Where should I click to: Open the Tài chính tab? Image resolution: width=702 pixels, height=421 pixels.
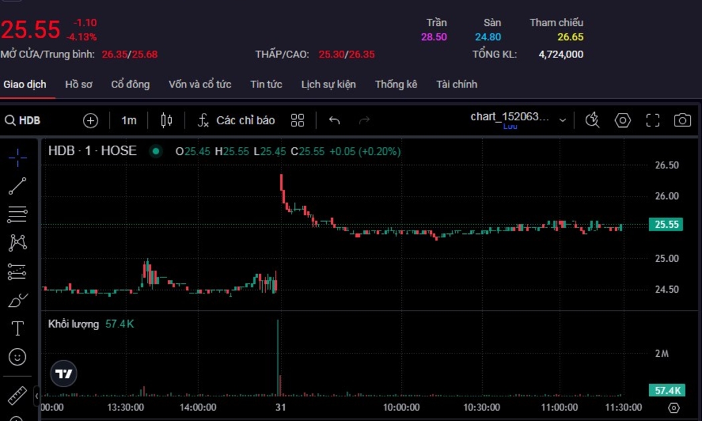point(457,84)
